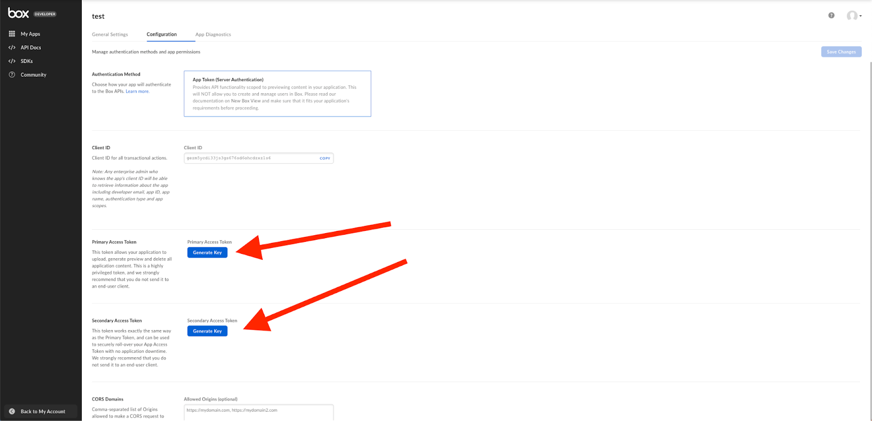Click the API Docs code icon
Screen dimensions: 872x421
click(12, 47)
